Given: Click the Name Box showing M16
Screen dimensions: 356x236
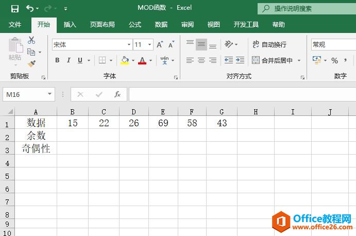Looking at the screenshot, I should (x=29, y=94).
